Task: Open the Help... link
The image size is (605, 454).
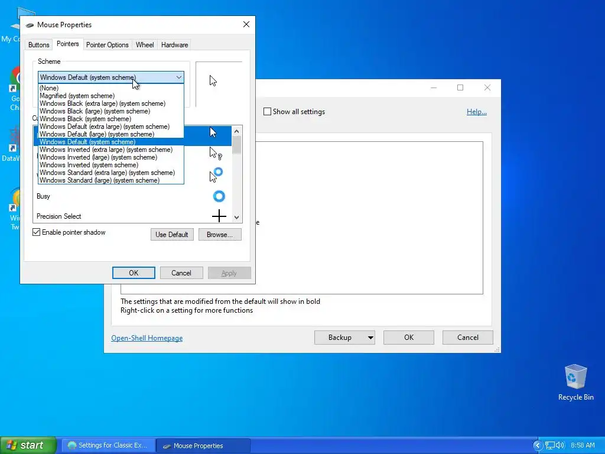Action: 477,112
